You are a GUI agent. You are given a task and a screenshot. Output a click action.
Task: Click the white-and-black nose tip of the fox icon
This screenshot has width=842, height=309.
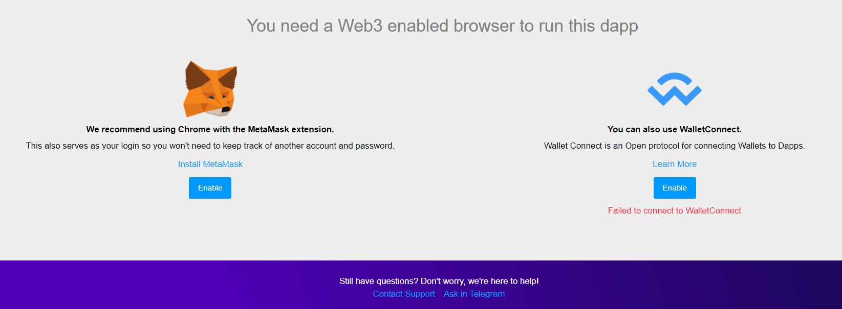[x=225, y=110]
